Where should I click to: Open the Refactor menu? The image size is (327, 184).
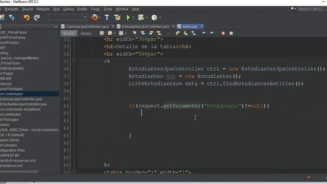click(x=43, y=9)
